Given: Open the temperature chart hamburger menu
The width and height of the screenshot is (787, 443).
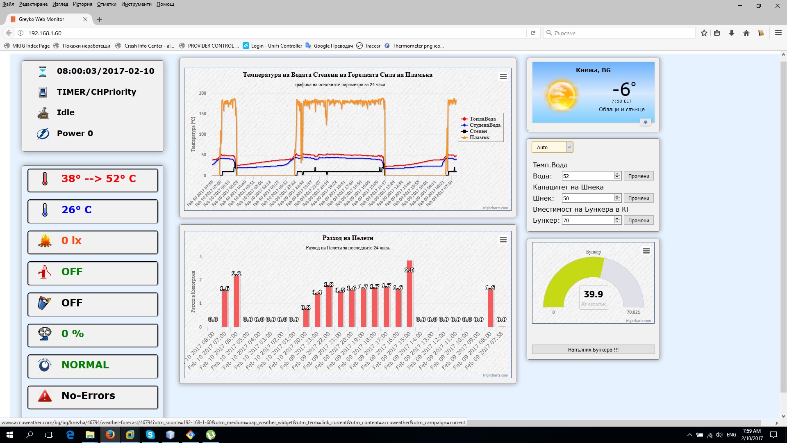Looking at the screenshot, I should coord(503,77).
